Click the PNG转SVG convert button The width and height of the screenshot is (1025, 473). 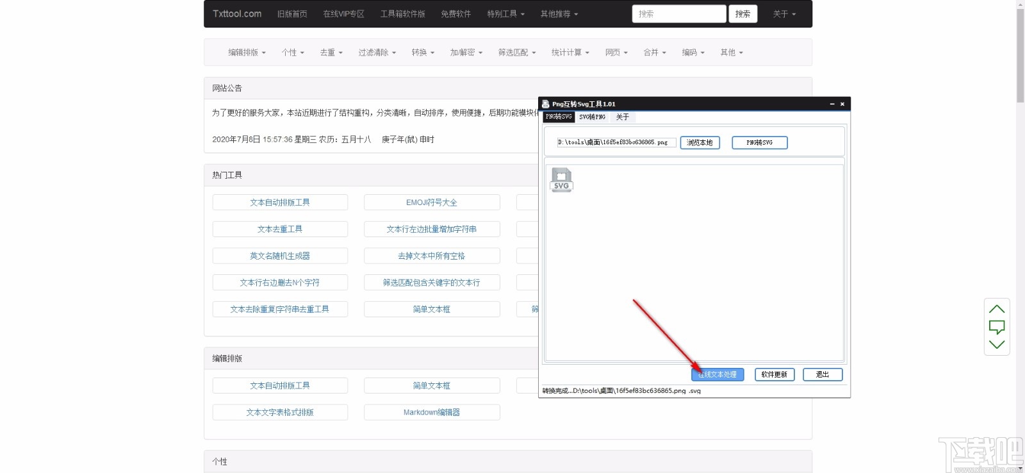(x=759, y=143)
